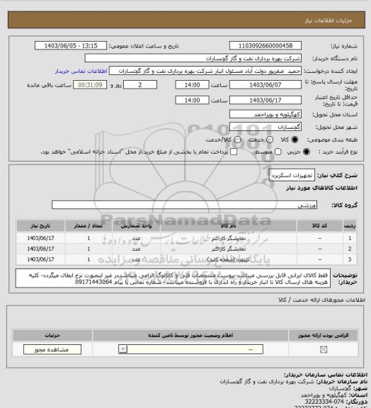Click the کد کالا column header
Image resolution: width=371 pixels, height=408 pixels.
[x=319, y=226]
